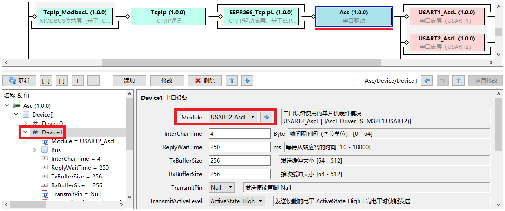
Task: Navigate back with left arrow icon
Action: pos(427,80)
